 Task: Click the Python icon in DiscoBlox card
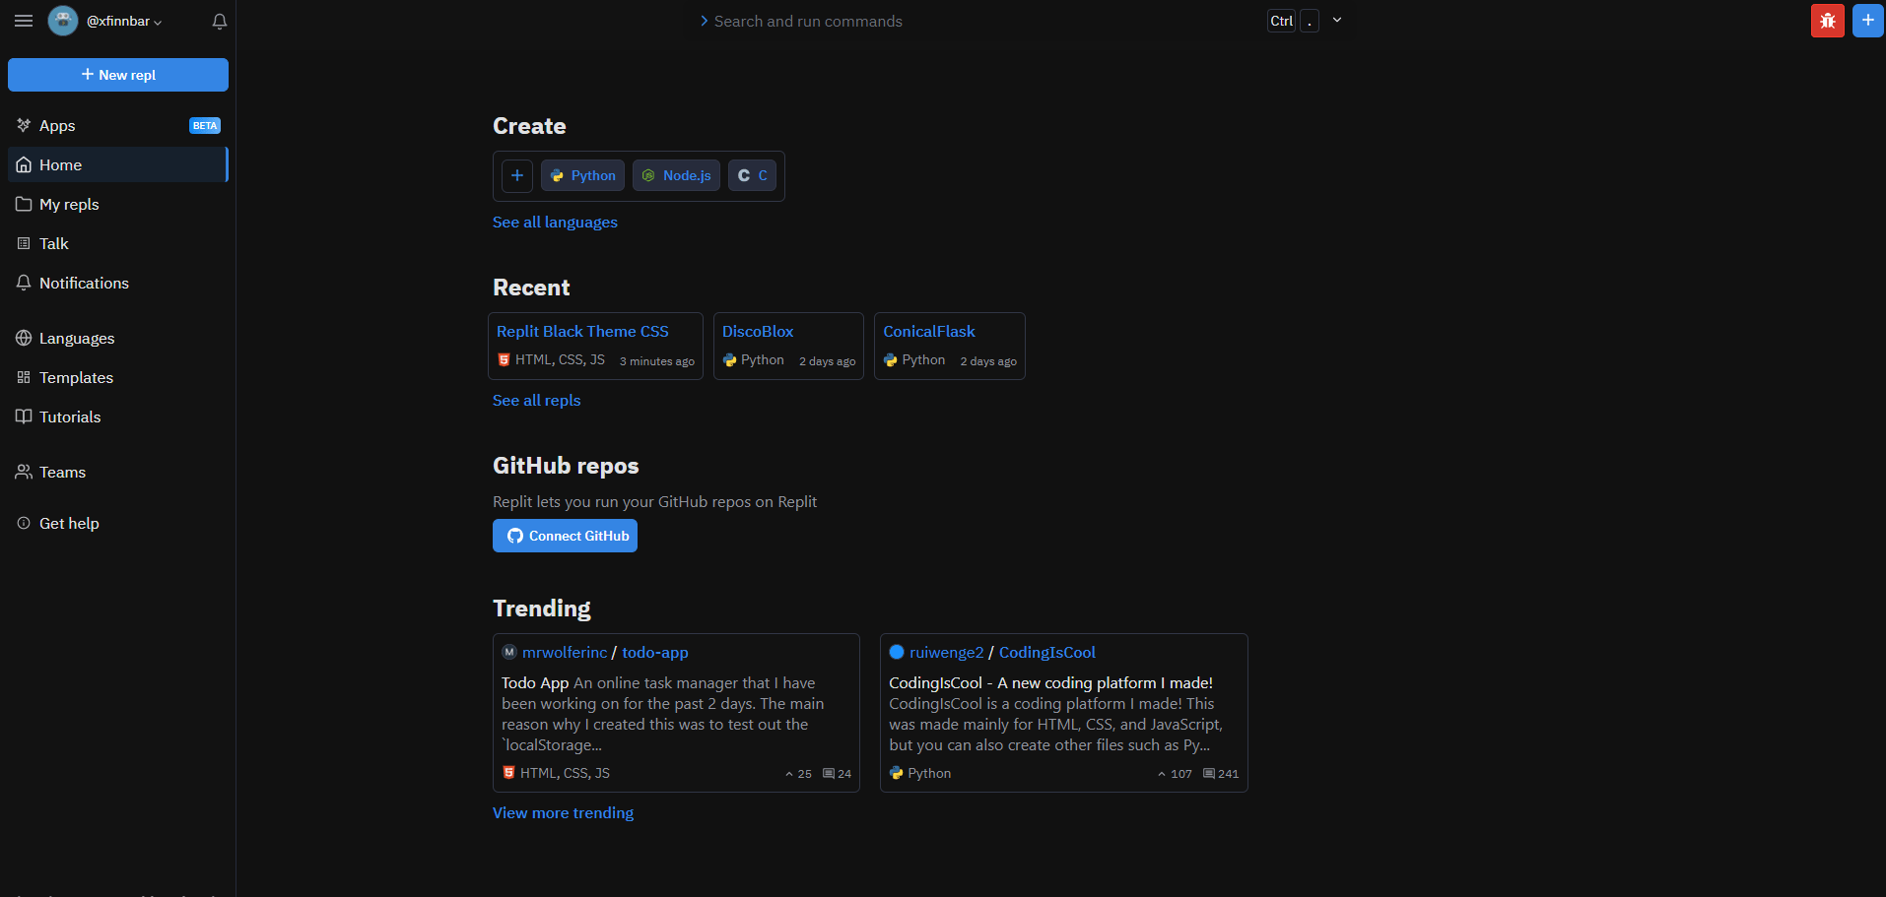click(x=729, y=360)
